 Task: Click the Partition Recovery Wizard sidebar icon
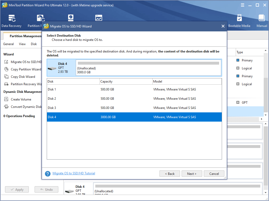click(6, 84)
